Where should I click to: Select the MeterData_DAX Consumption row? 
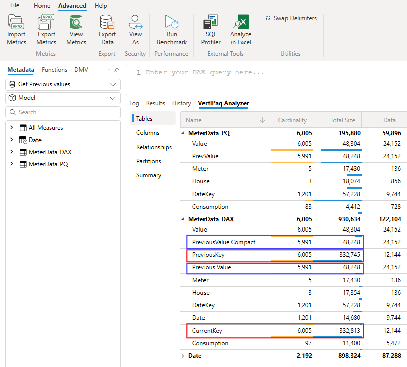click(293, 343)
